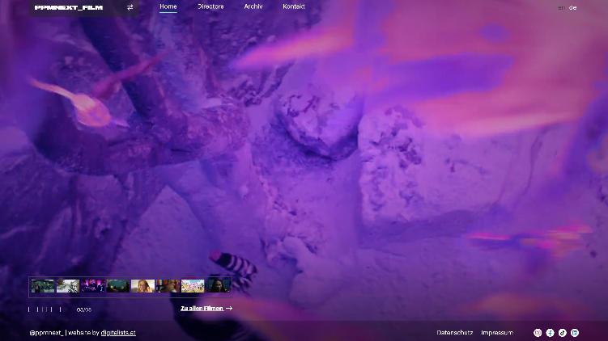Image resolution: width=608 pixels, height=341 pixels.
Task: Click the first slide progress marker
Action: pyautogui.click(x=29, y=309)
